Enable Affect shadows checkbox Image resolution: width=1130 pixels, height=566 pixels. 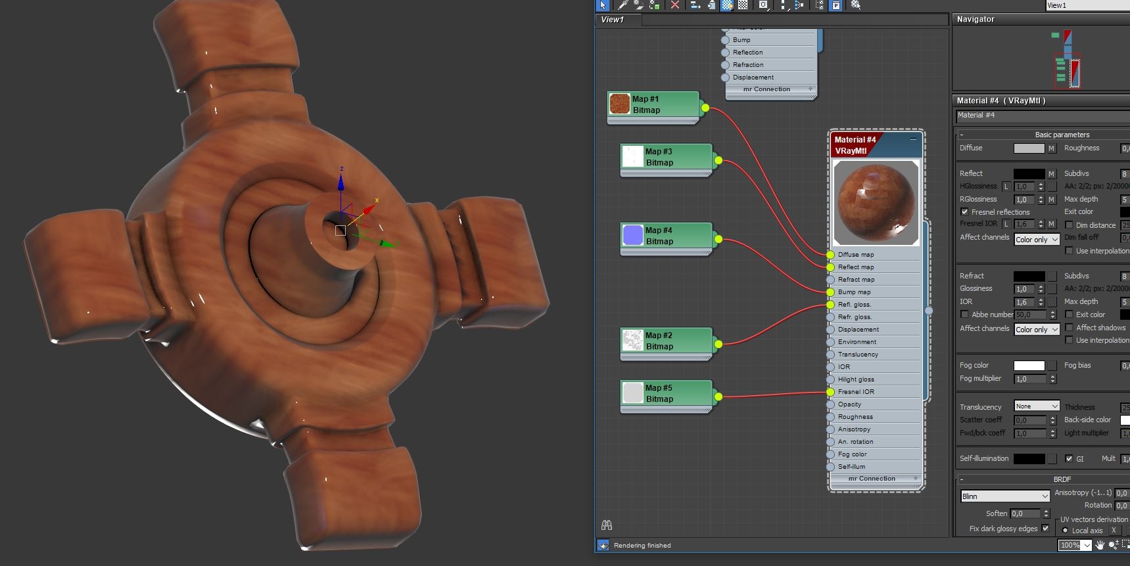pos(1069,327)
